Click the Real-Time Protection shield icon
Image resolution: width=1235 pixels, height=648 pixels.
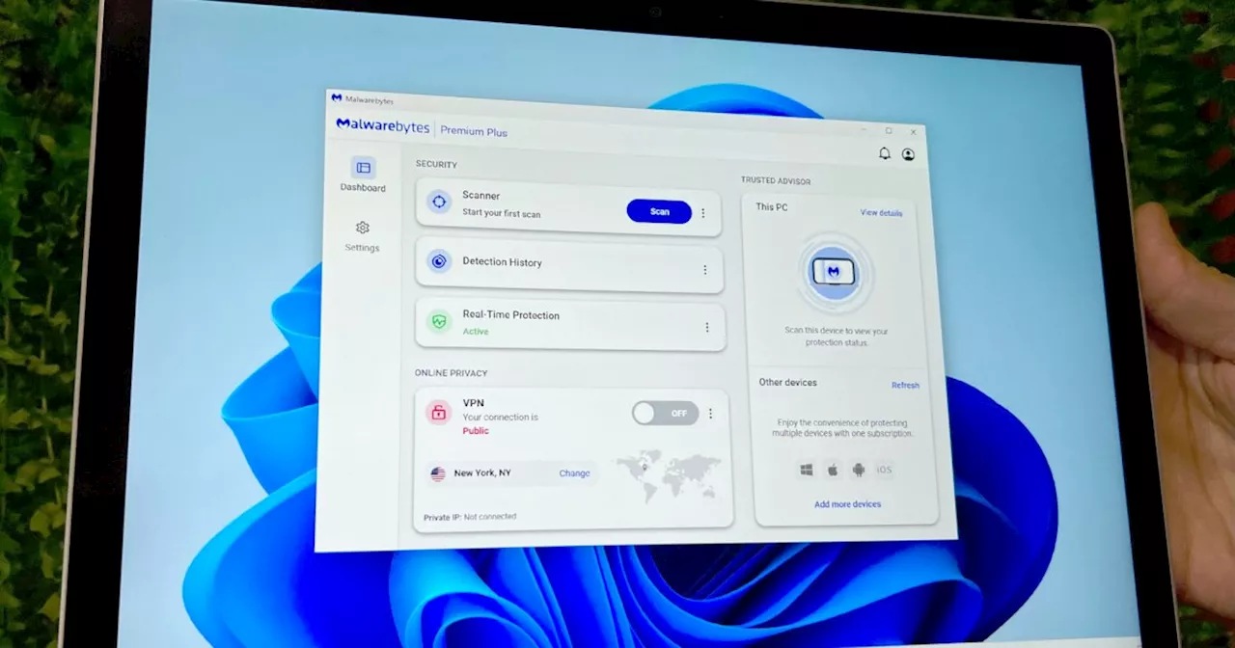440,321
